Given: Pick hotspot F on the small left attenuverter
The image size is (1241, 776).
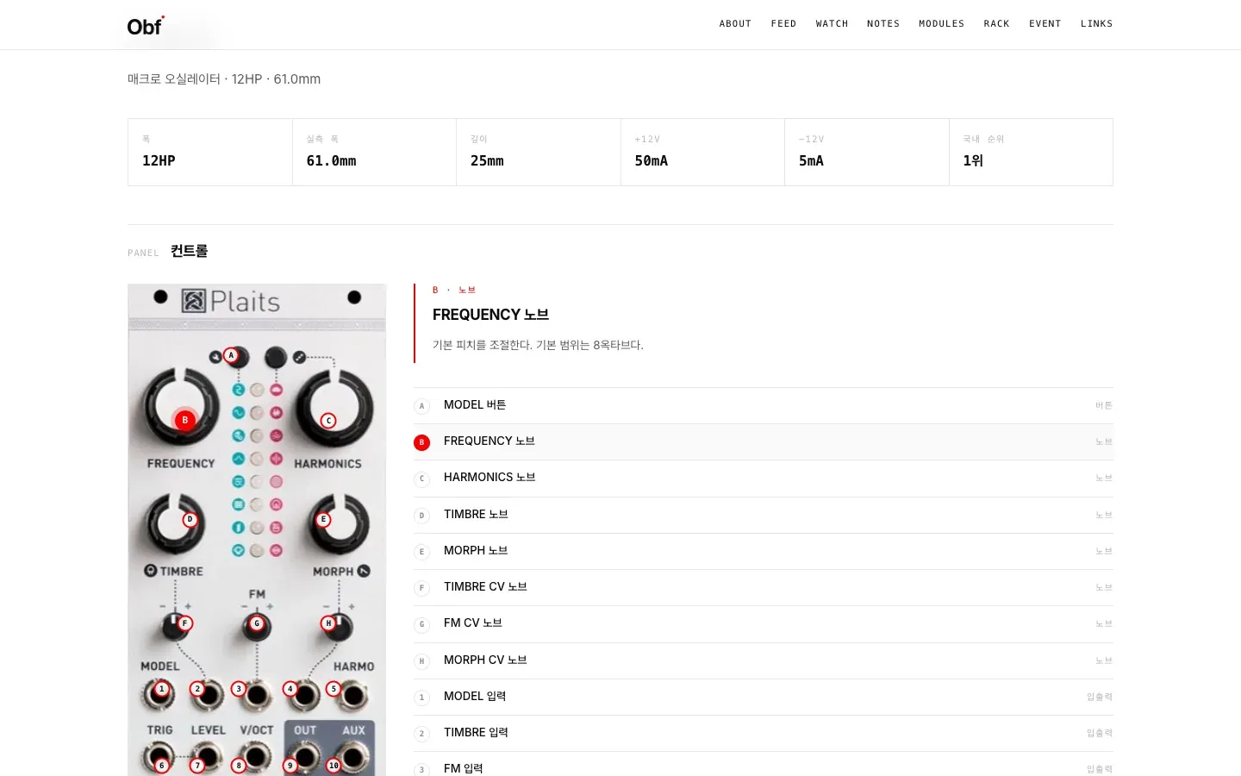Looking at the screenshot, I should [x=184, y=623].
